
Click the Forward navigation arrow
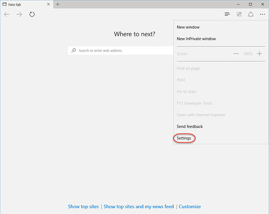pyautogui.click(x=19, y=14)
